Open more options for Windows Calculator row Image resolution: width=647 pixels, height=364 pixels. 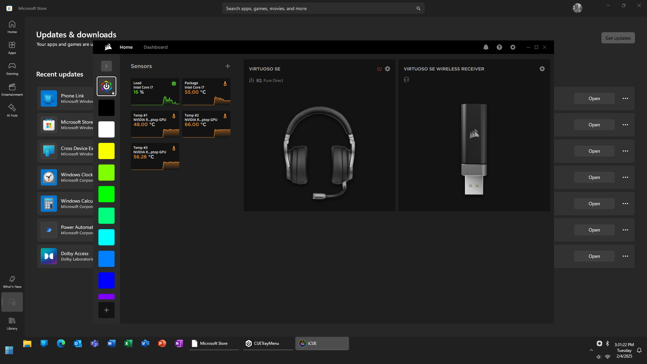coord(625,204)
